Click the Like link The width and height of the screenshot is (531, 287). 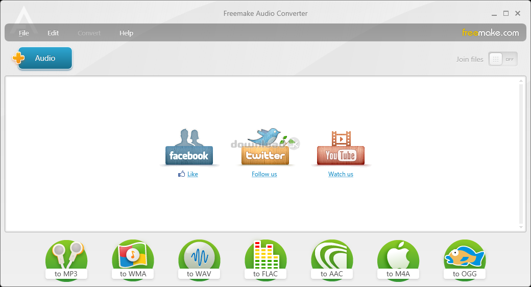(x=192, y=174)
